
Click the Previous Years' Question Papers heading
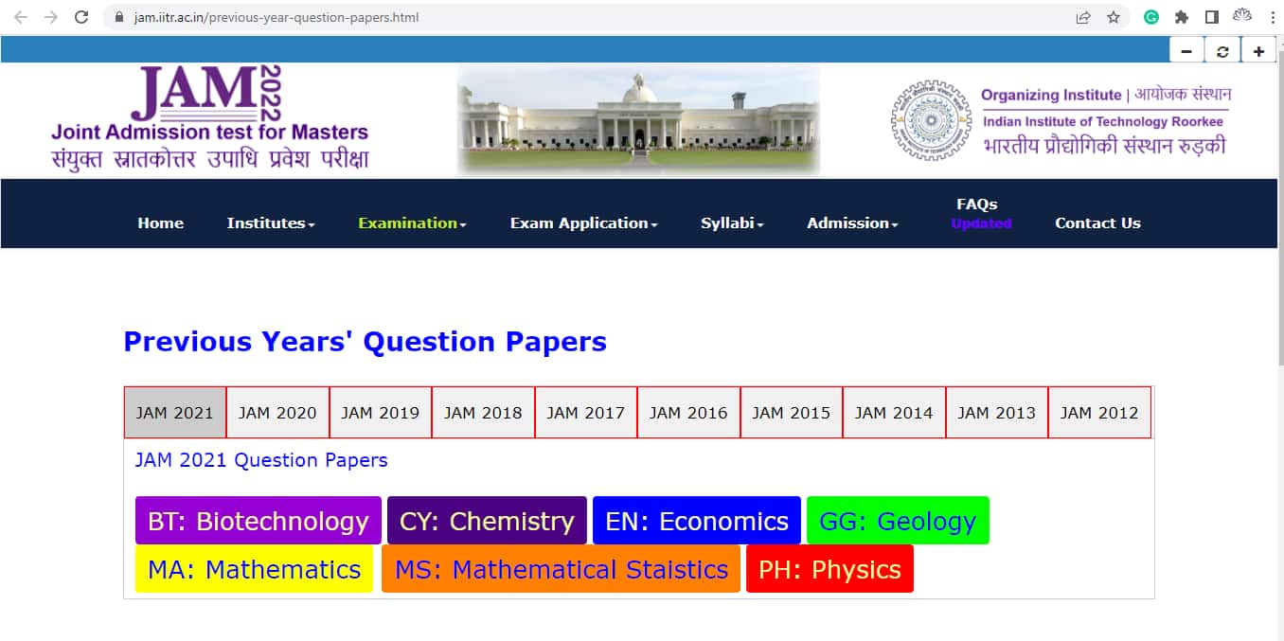pyautogui.click(x=365, y=342)
